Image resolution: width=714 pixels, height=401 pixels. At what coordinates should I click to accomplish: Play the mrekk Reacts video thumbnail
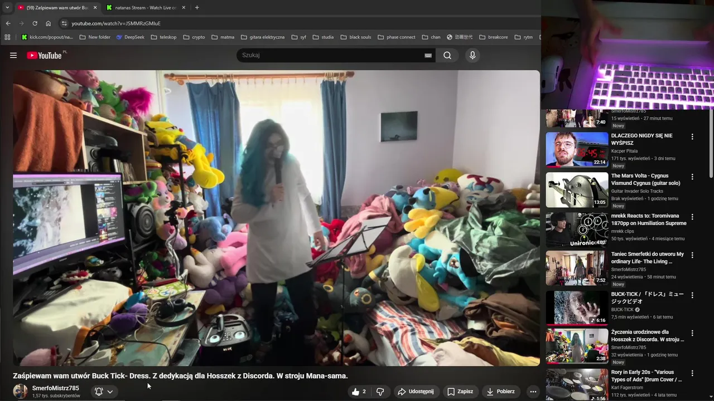pyautogui.click(x=577, y=229)
